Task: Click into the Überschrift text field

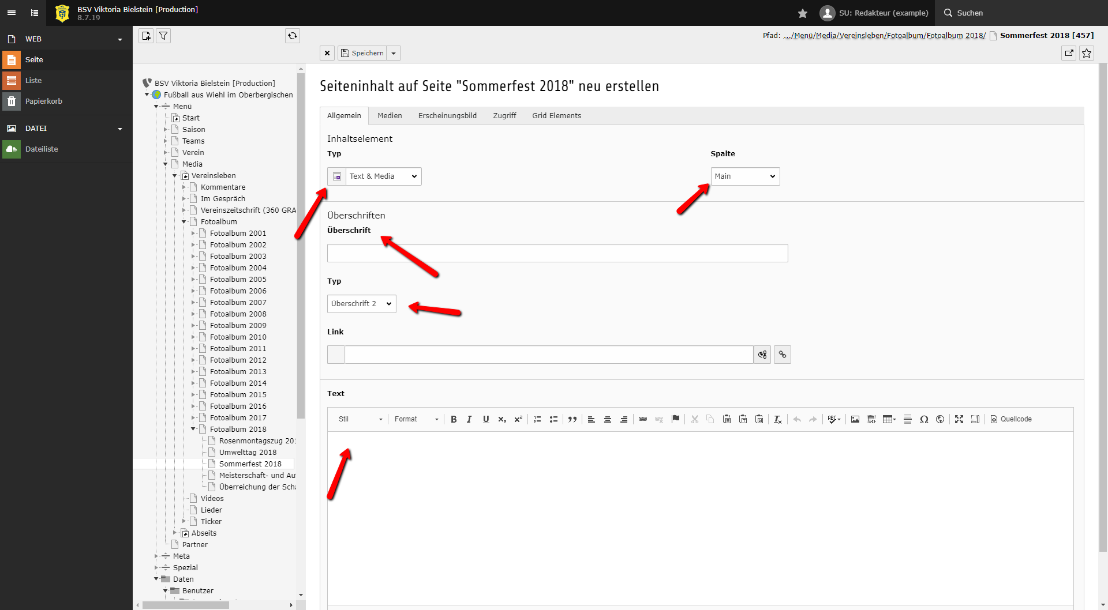Action: 557,253
